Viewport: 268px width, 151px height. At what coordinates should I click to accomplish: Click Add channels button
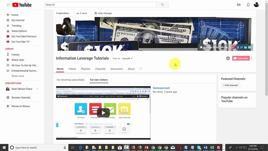(x=231, y=85)
